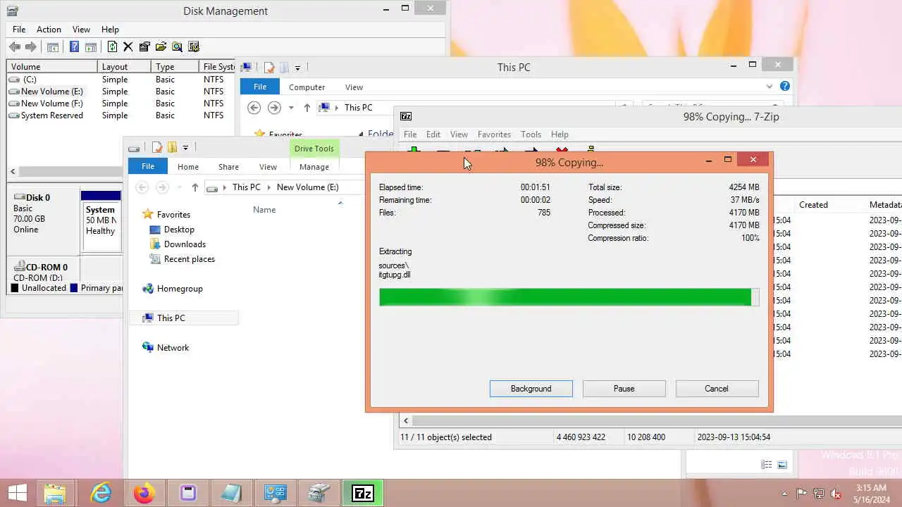Open Firefox from taskbar
The height and width of the screenshot is (507, 902).
pyautogui.click(x=144, y=493)
